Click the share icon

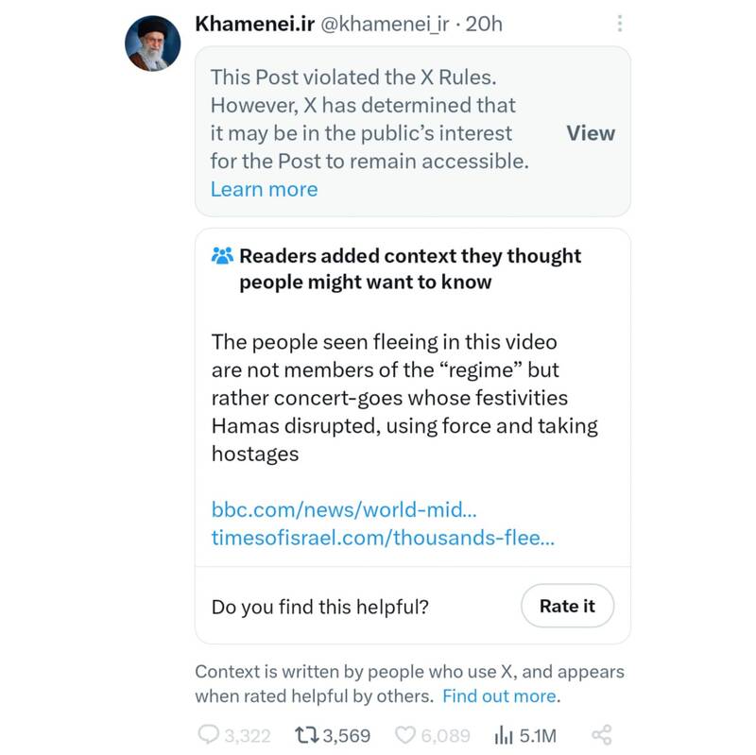601,734
